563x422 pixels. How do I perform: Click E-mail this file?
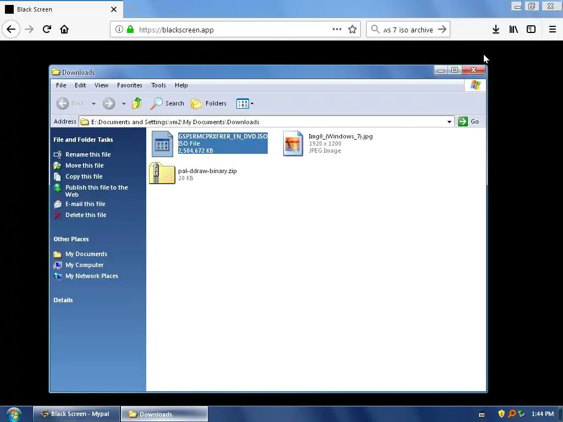(85, 204)
